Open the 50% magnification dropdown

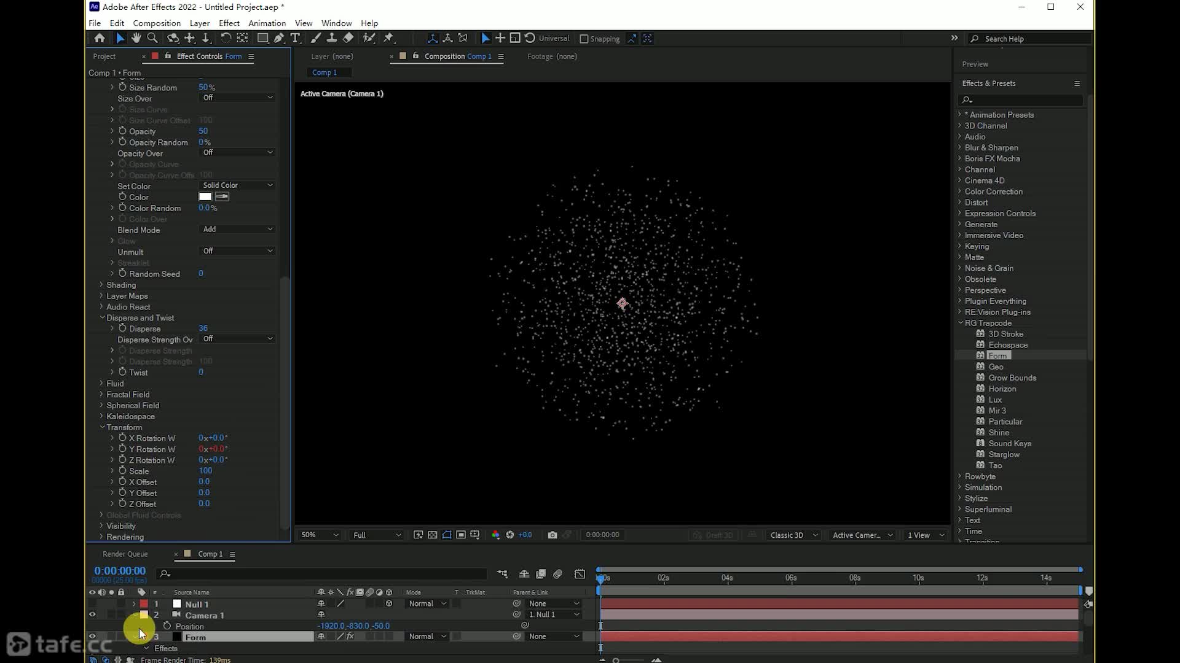pos(319,535)
